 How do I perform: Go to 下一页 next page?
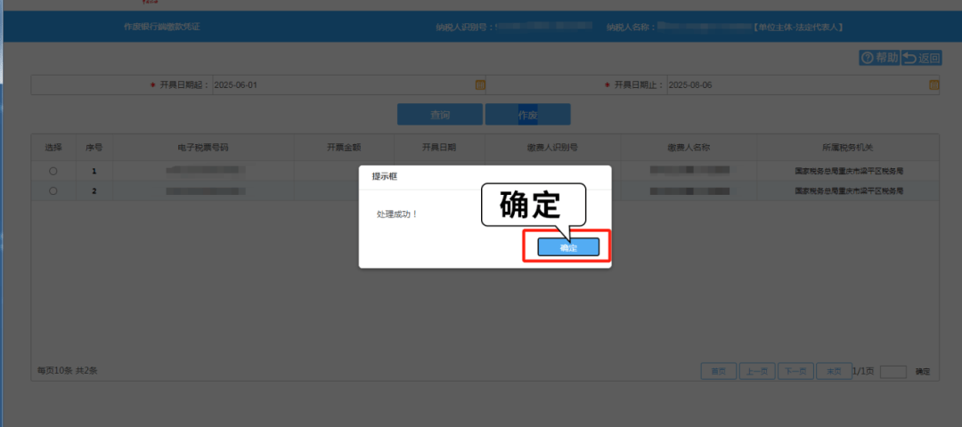[x=796, y=371]
